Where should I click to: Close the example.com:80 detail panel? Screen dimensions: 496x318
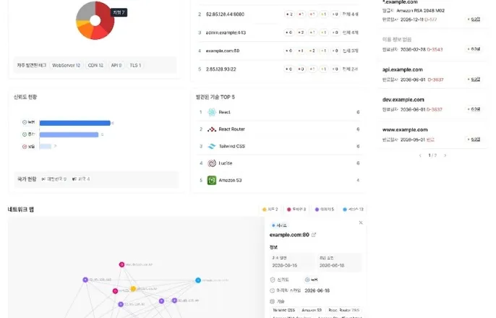point(361,223)
